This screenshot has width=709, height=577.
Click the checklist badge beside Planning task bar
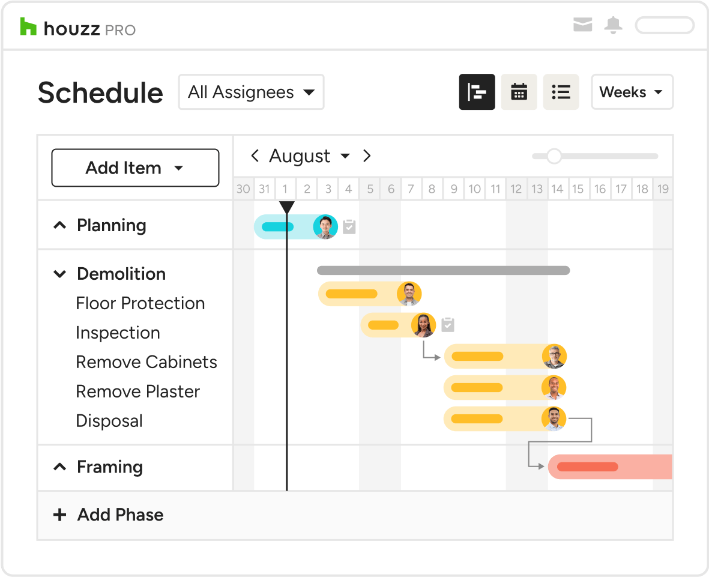pyautogui.click(x=349, y=227)
